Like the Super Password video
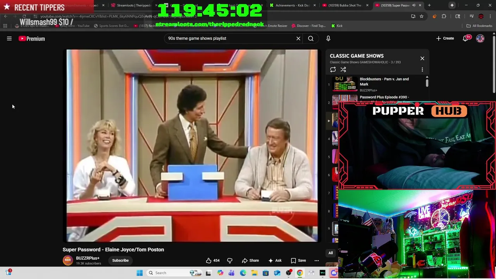Viewport: 496px width, 279px height. pos(213,260)
